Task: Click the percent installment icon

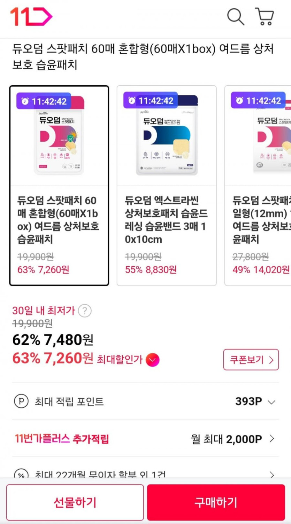Action: coord(21,474)
